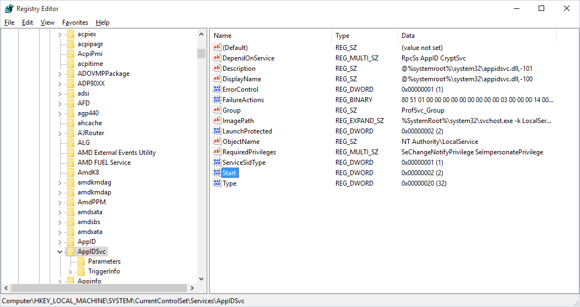The image size is (580, 307).
Task: Click the ADOVMPPackage folder icon
Action: pyautogui.click(x=71, y=74)
